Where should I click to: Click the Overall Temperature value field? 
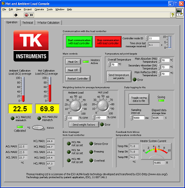pos(114,64)
